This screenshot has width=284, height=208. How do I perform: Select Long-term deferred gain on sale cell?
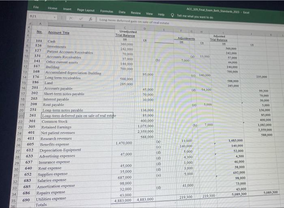tap(77, 116)
